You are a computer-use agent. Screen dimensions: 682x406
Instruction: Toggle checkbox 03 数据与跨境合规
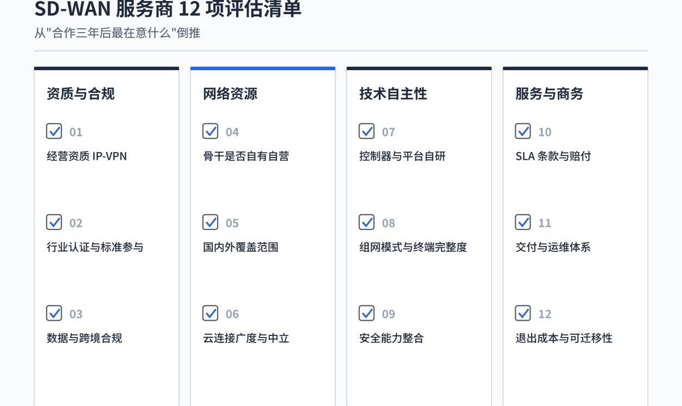[54, 313]
